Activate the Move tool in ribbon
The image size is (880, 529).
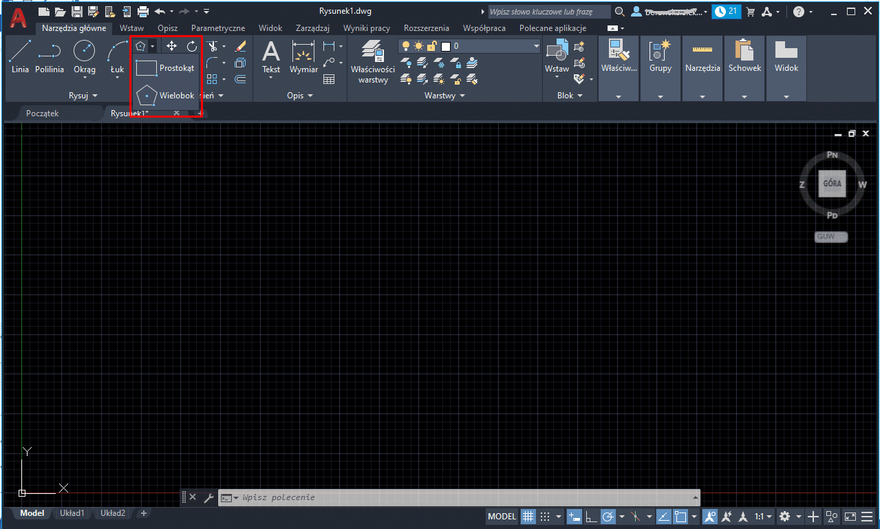pyautogui.click(x=171, y=46)
